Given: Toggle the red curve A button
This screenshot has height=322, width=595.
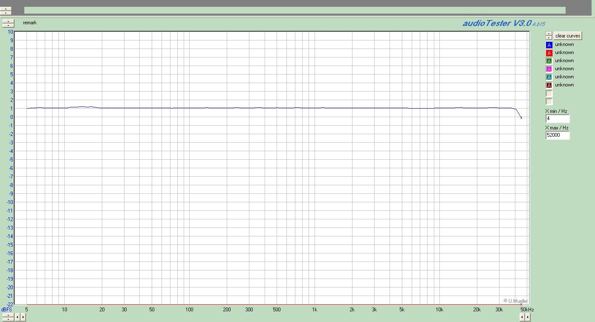Looking at the screenshot, I should (549, 53).
